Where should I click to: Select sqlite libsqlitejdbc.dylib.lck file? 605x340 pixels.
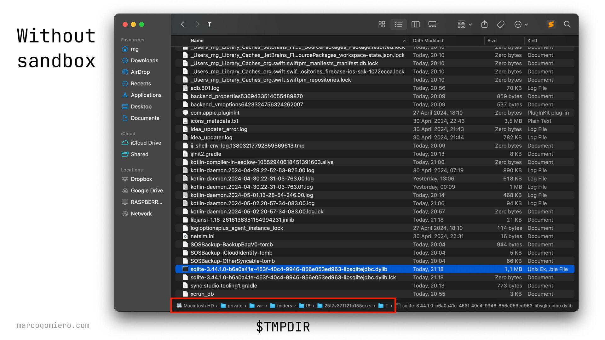pyautogui.click(x=375, y=277)
